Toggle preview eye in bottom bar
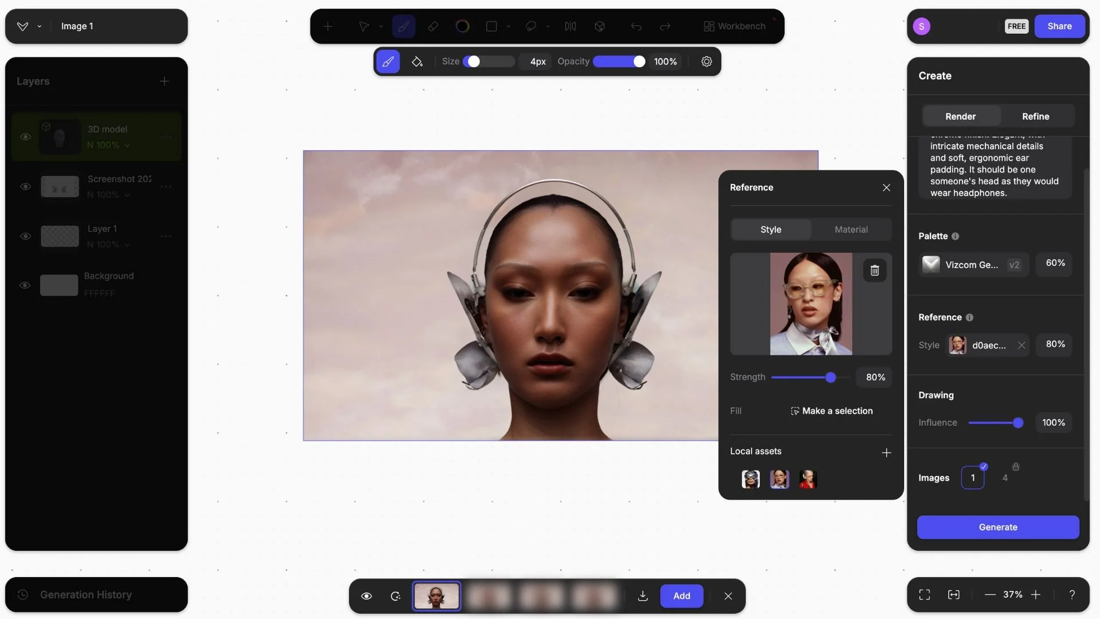Image resolution: width=1100 pixels, height=619 pixels. [367, 596]
